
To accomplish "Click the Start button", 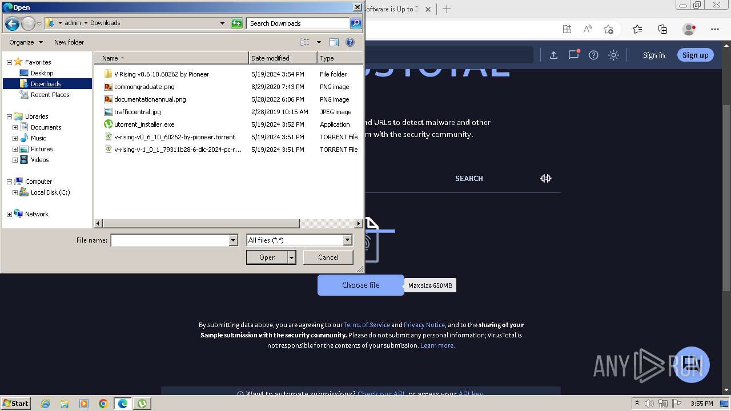I will (x=15, y=404).
